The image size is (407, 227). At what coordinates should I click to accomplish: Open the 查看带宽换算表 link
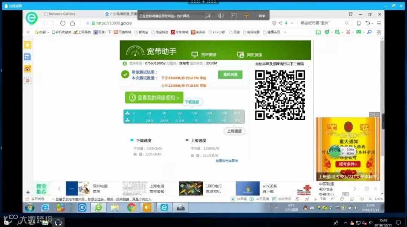226,161
